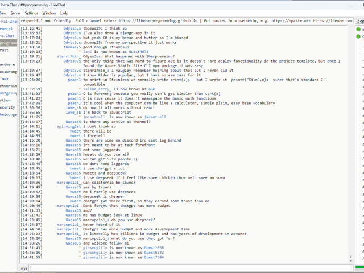364x273 pixels.
Task: Switch to the lesswrong channel
Action: pos(8,72)
